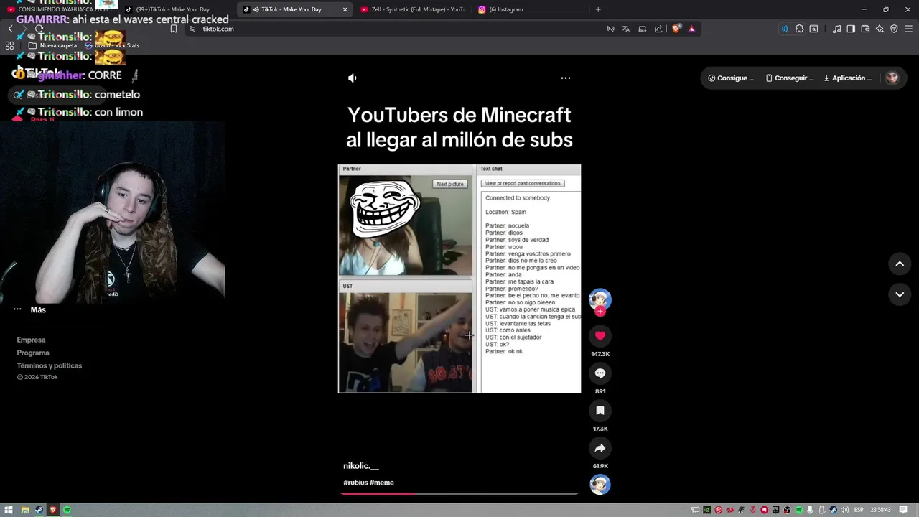Click the share page icon in address bar

[659, 29]
